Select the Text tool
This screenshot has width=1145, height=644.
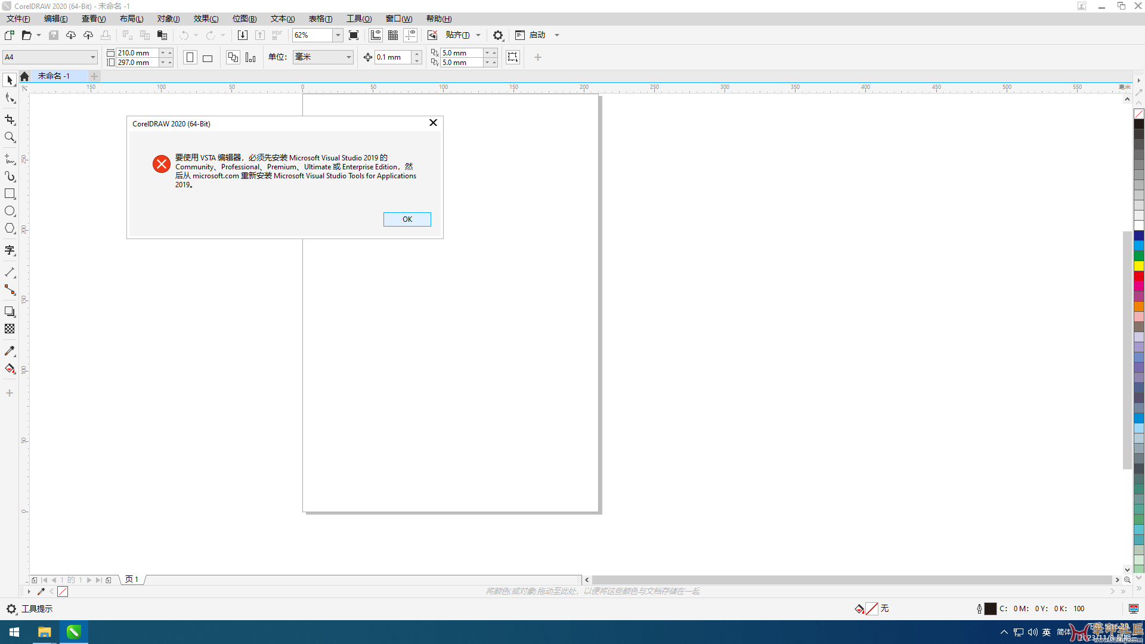10,250
